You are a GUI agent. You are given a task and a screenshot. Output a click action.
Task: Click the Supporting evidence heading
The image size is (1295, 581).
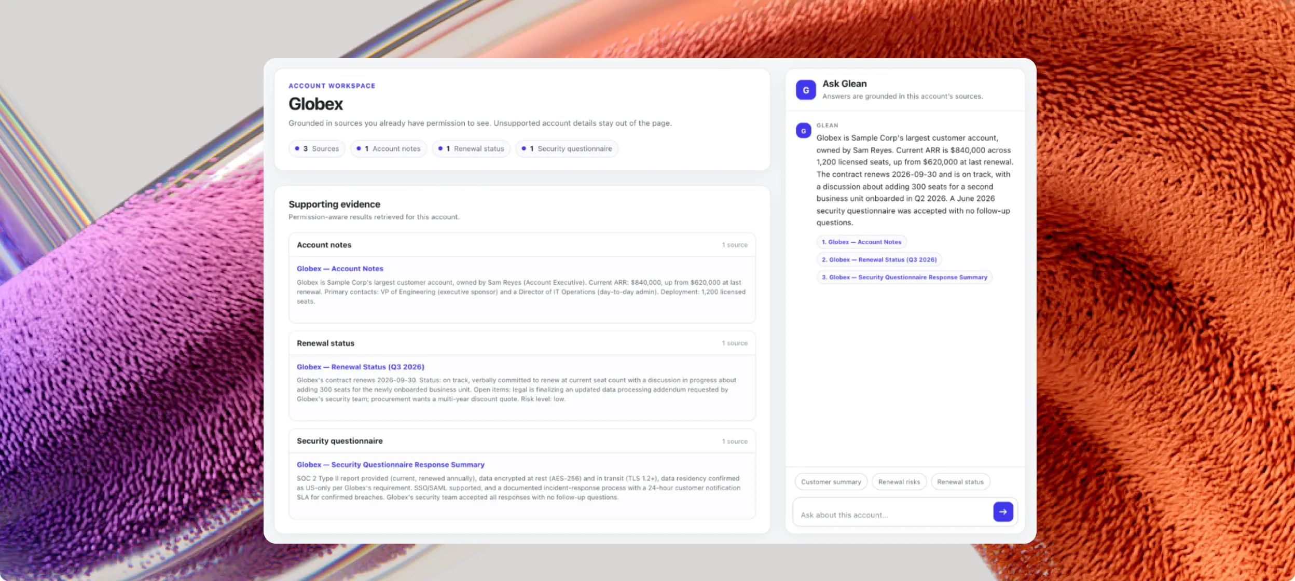click(x=335, y=204)
